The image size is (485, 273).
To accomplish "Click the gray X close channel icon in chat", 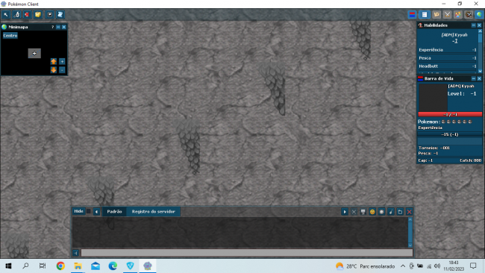I will [x=354, y=212].
